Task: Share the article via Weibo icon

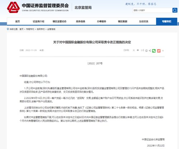Action: pyautogui.click(x=159, y=51)
